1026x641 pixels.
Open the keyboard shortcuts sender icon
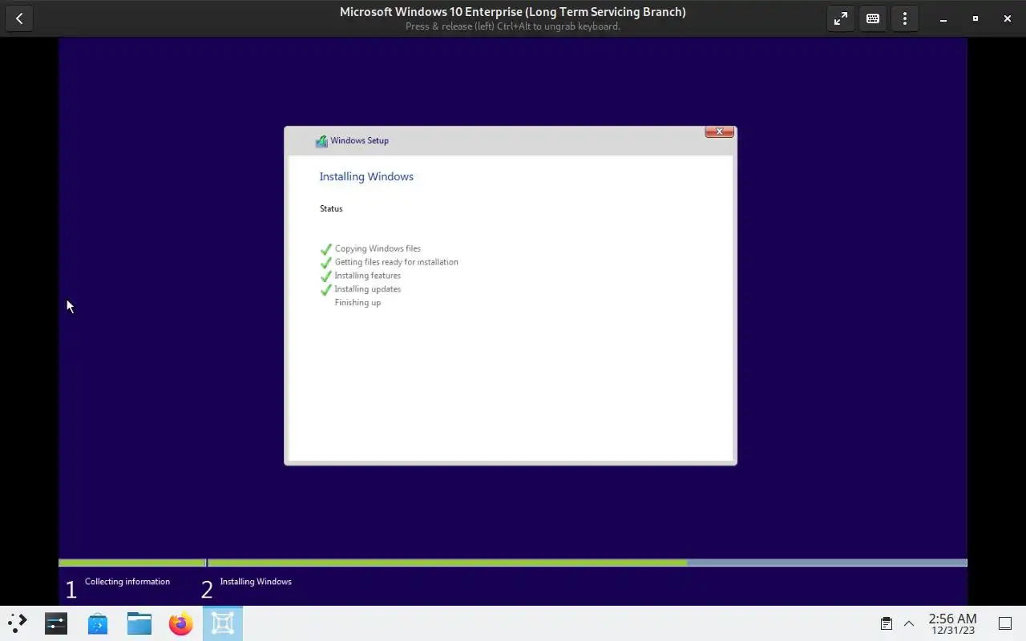click(x=873, y=18)
